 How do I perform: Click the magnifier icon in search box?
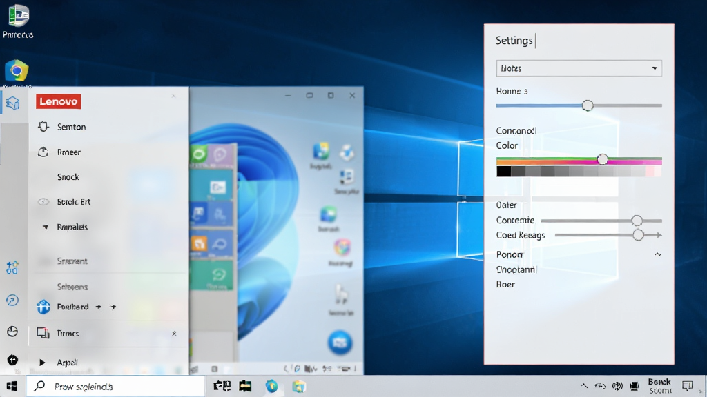tap(39, 386)
